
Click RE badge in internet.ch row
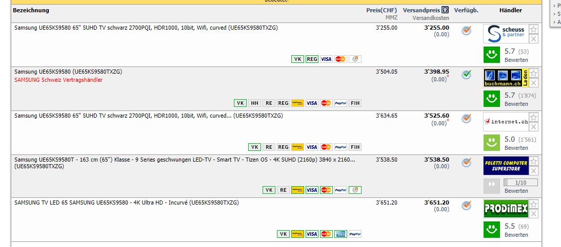[x=269, y=147]
